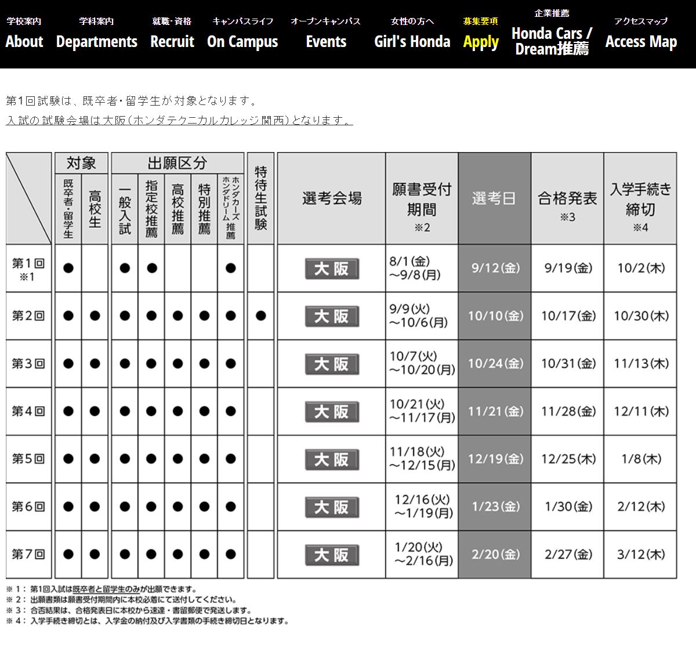696x647 pixels.
Task: Open the About menu item
Action: tap(24, 34)
